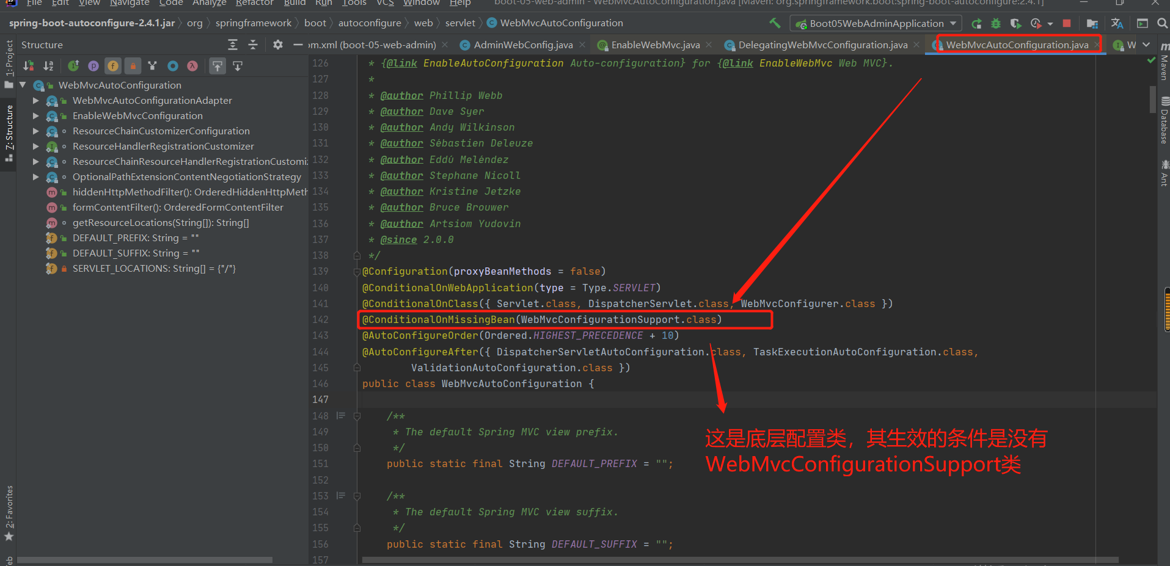1170x566 pixels.
Task: Rerun the application
Action: tap(976, 23)
